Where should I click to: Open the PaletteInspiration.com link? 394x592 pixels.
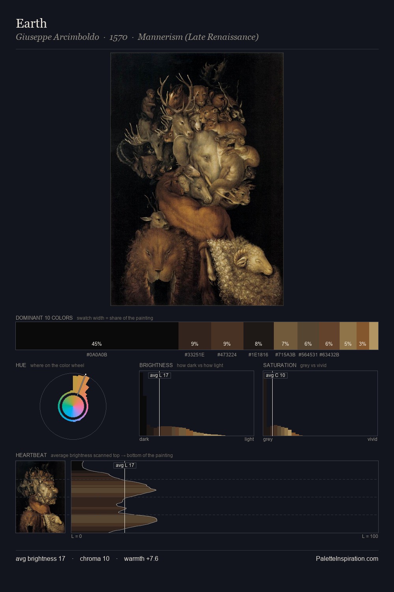[347, 558]
